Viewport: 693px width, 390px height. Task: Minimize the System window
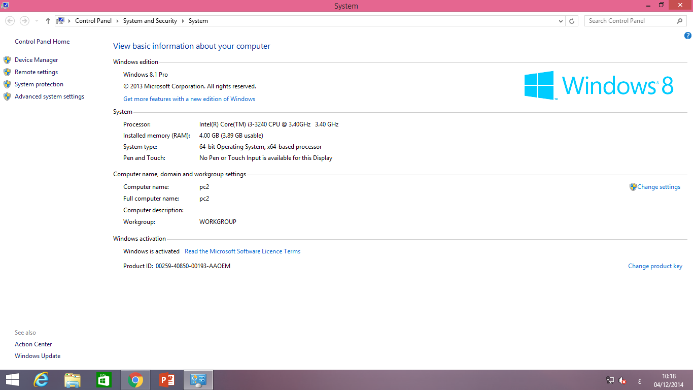[648, 5]
